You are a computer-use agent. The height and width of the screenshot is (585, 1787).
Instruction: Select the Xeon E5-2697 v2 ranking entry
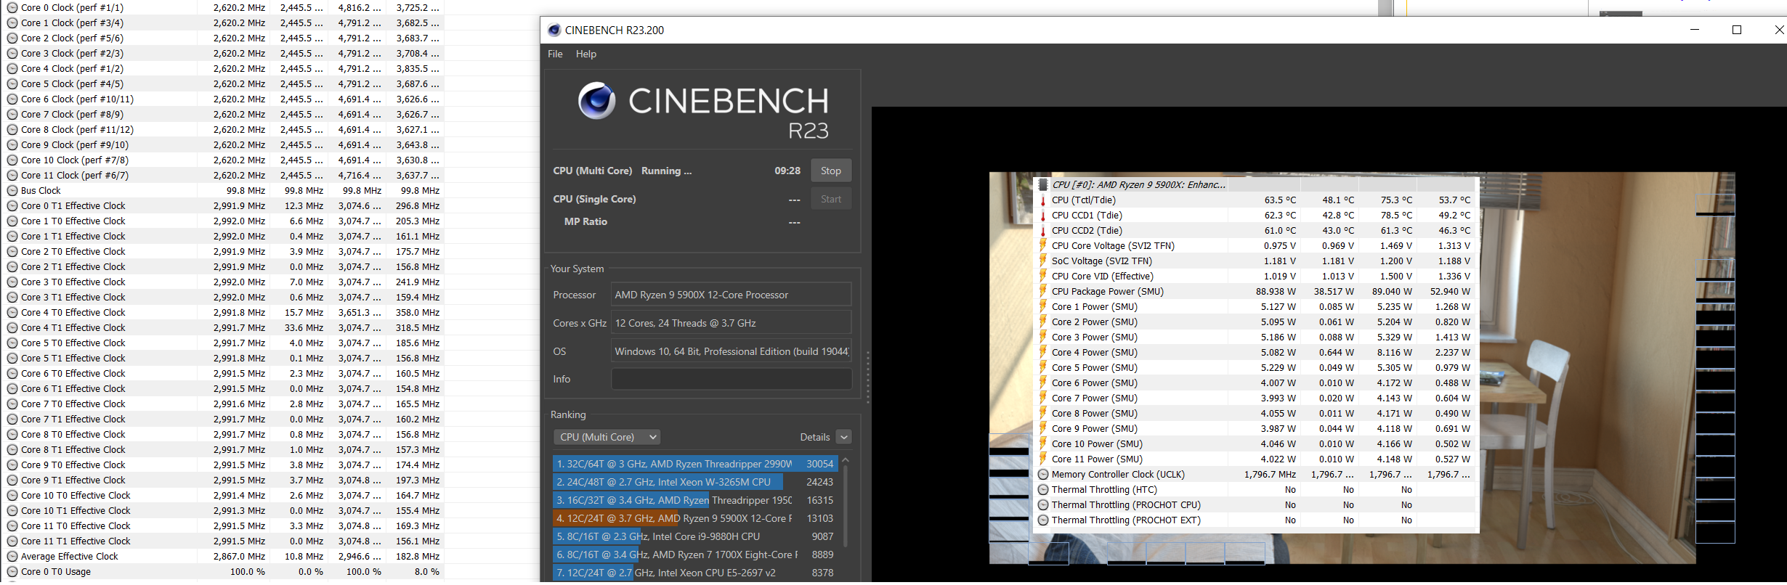695,573
